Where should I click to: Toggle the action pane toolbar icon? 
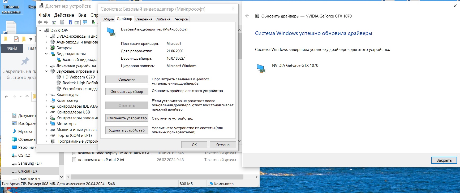77,23
